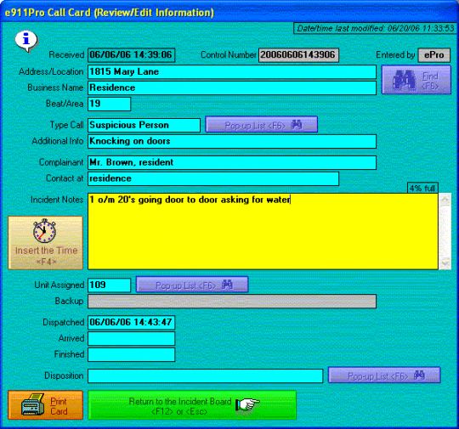This screenshot has width=459, height=429.
Task: Click the empty Finished time field
Action: click(x=132, y=355)
